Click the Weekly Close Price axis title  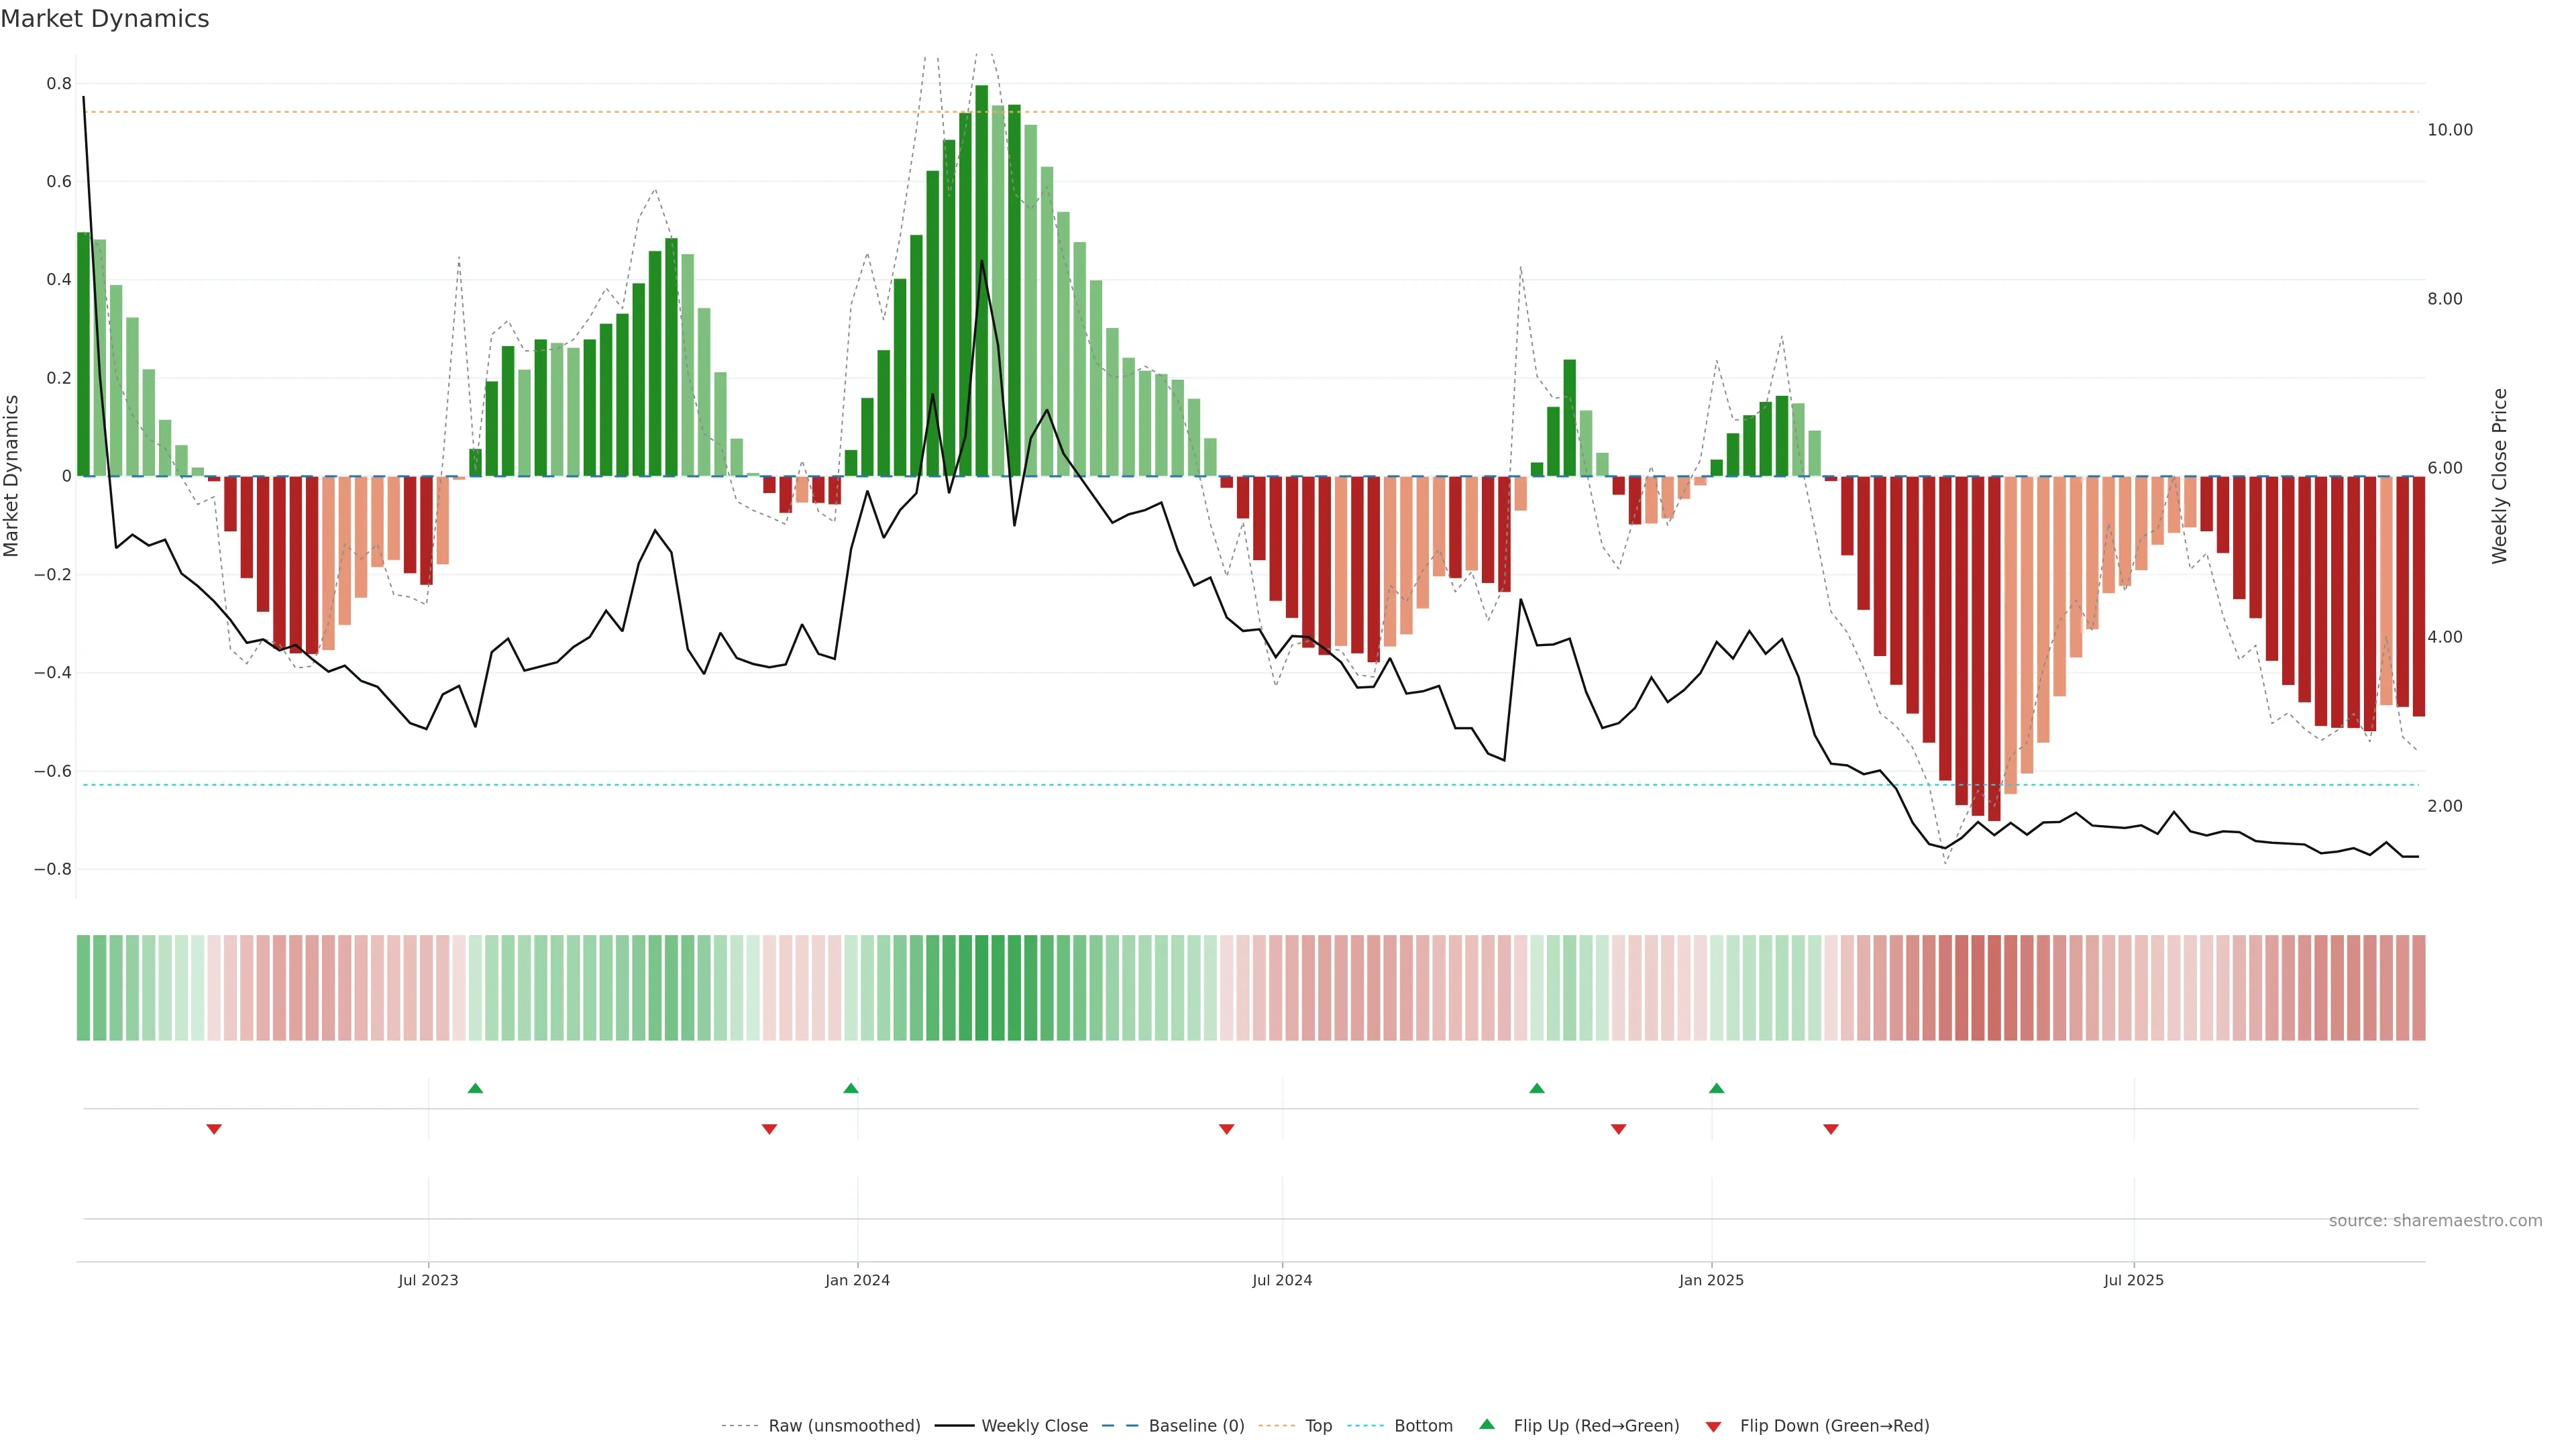click(2499, 476)
